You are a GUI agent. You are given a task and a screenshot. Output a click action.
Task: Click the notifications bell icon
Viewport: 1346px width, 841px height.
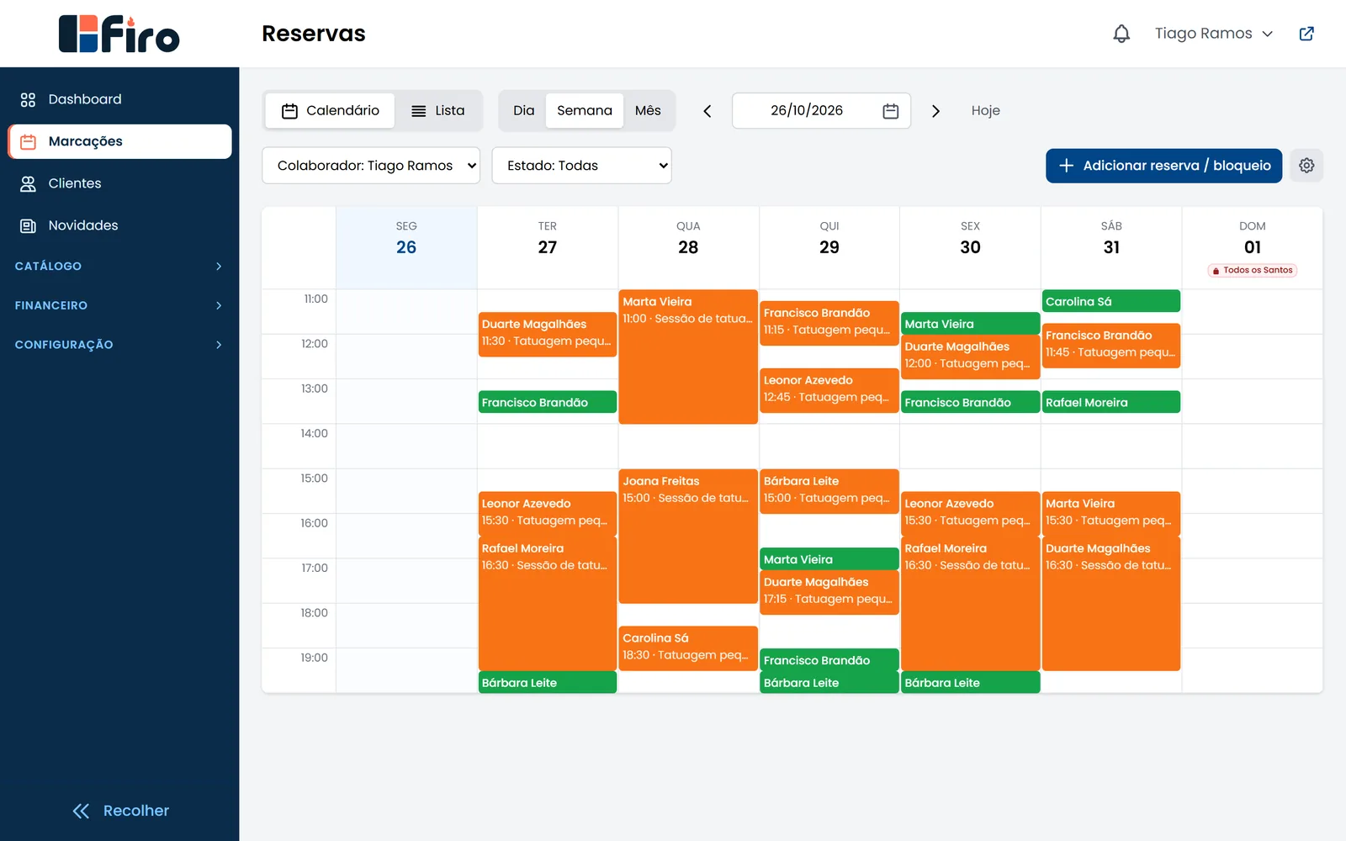(1121, 34)
